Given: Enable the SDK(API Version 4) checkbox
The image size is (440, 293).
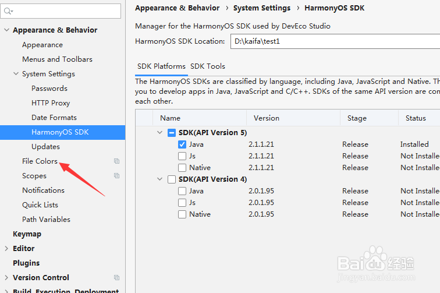Looking at the screenshot, I should 172,179.
